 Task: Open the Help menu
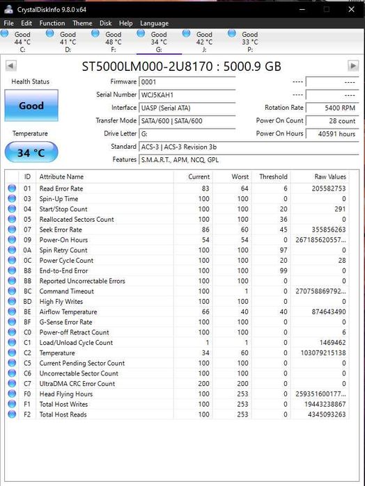[126, 23]
